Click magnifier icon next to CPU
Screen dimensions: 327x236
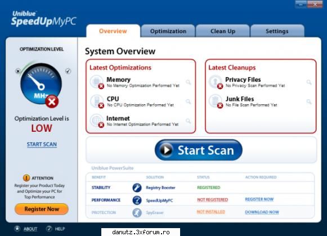(x=189, y=101)
